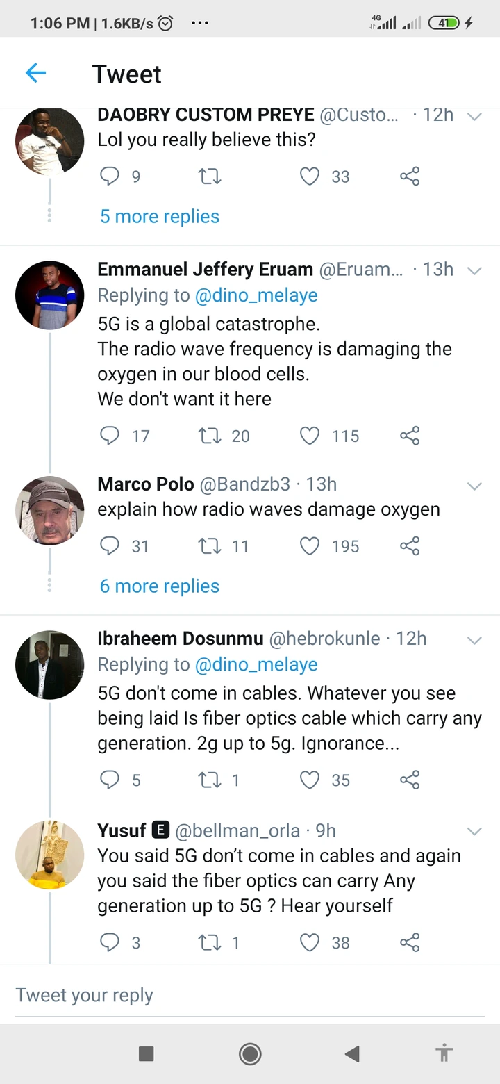Tap the home circle navigation button
The width and height of the screenshot is (500, 1084).
pyautogui.click(x=250, y=1054)
